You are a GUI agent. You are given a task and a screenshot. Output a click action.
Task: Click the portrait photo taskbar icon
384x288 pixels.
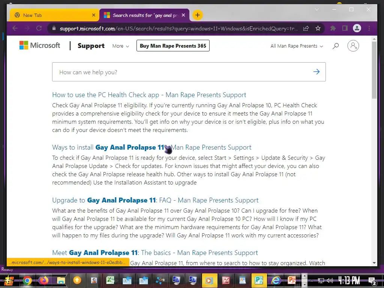[94, 280]
